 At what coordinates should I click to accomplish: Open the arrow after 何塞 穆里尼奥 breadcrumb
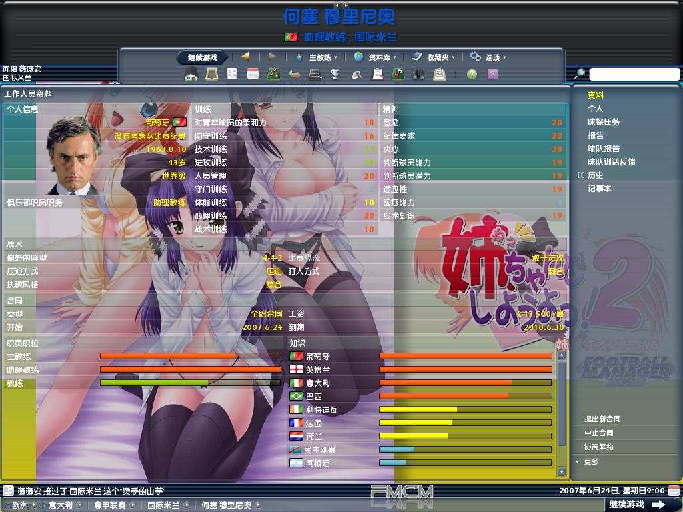[x=258, y=505]
